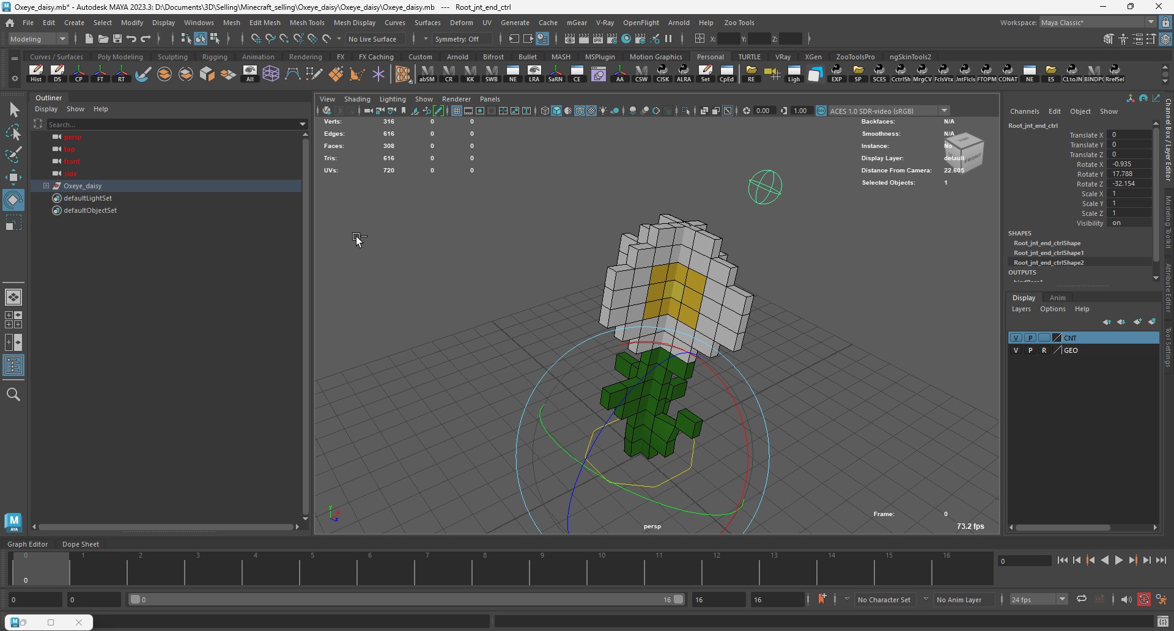Click the Rotate Y value field
The width and height of the screenshot is (1174, 631).
pyautogui.click(x=1131, y=174)
